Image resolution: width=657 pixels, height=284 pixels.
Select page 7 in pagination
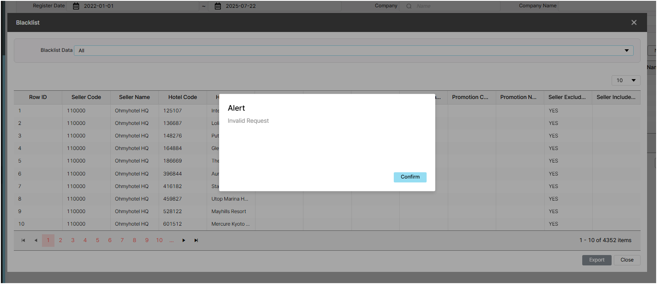click(122, 240)
